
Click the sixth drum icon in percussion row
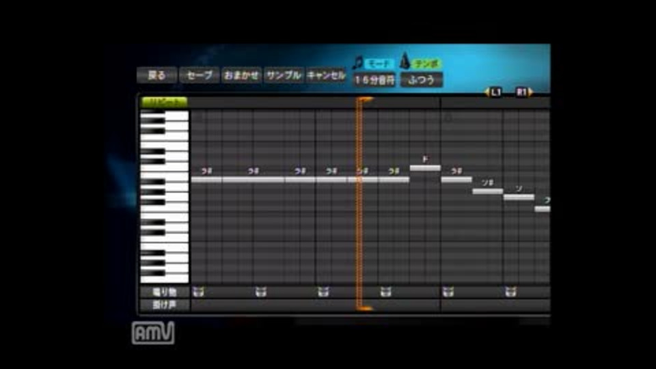pyautogui.click(x=510, y=292)
